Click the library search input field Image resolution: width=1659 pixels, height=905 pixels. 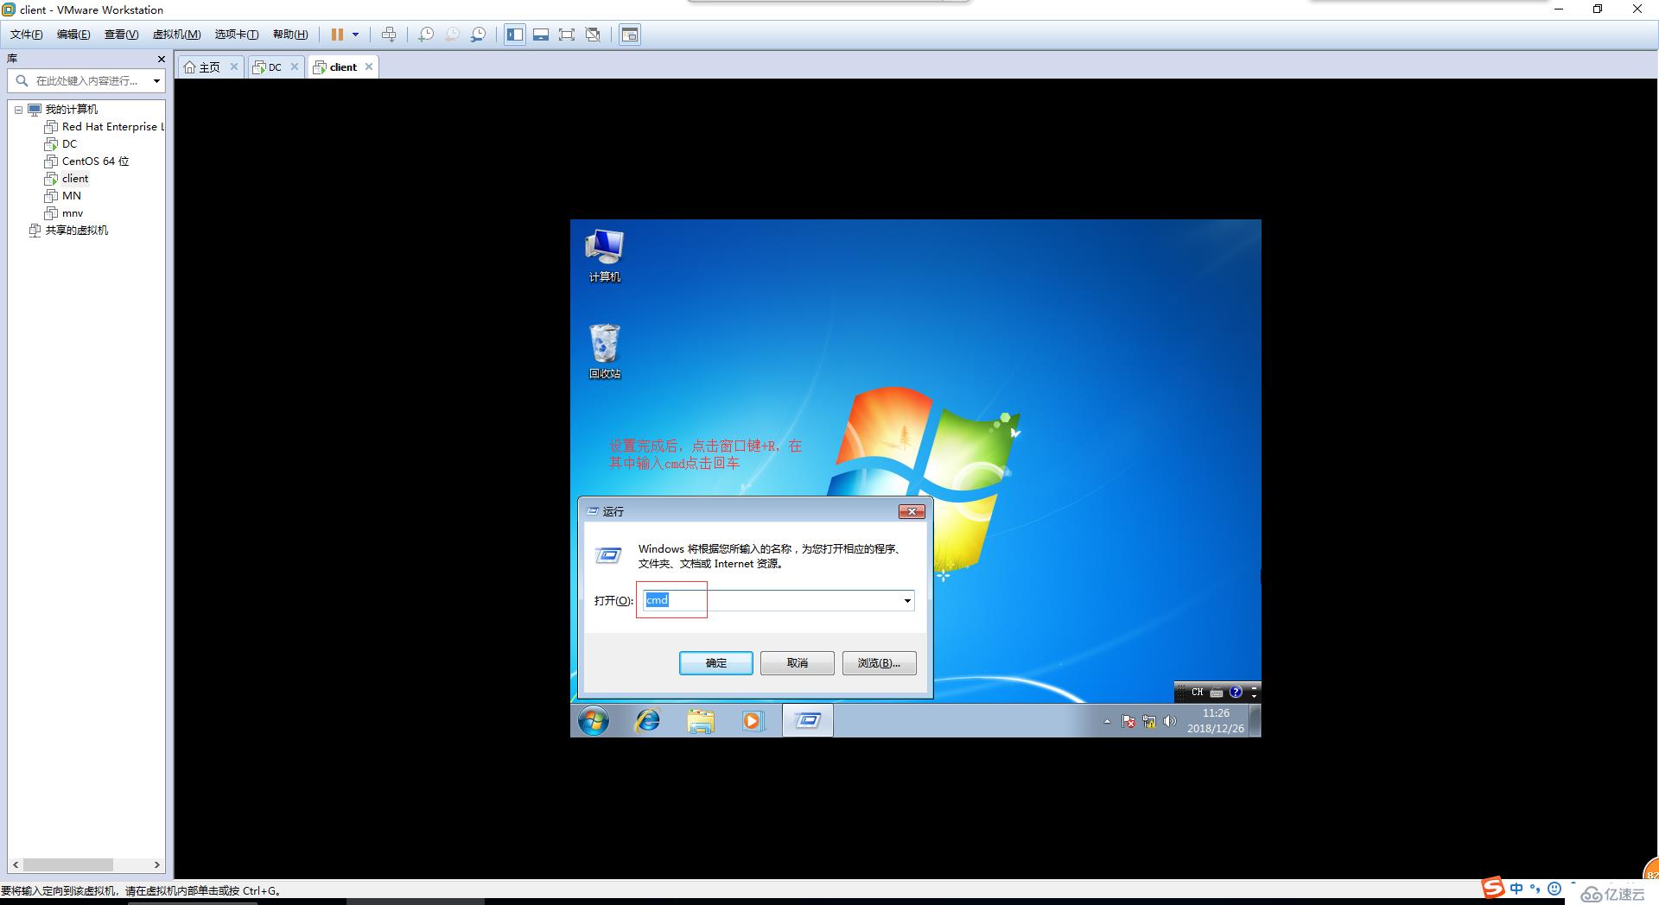point(86,80)
